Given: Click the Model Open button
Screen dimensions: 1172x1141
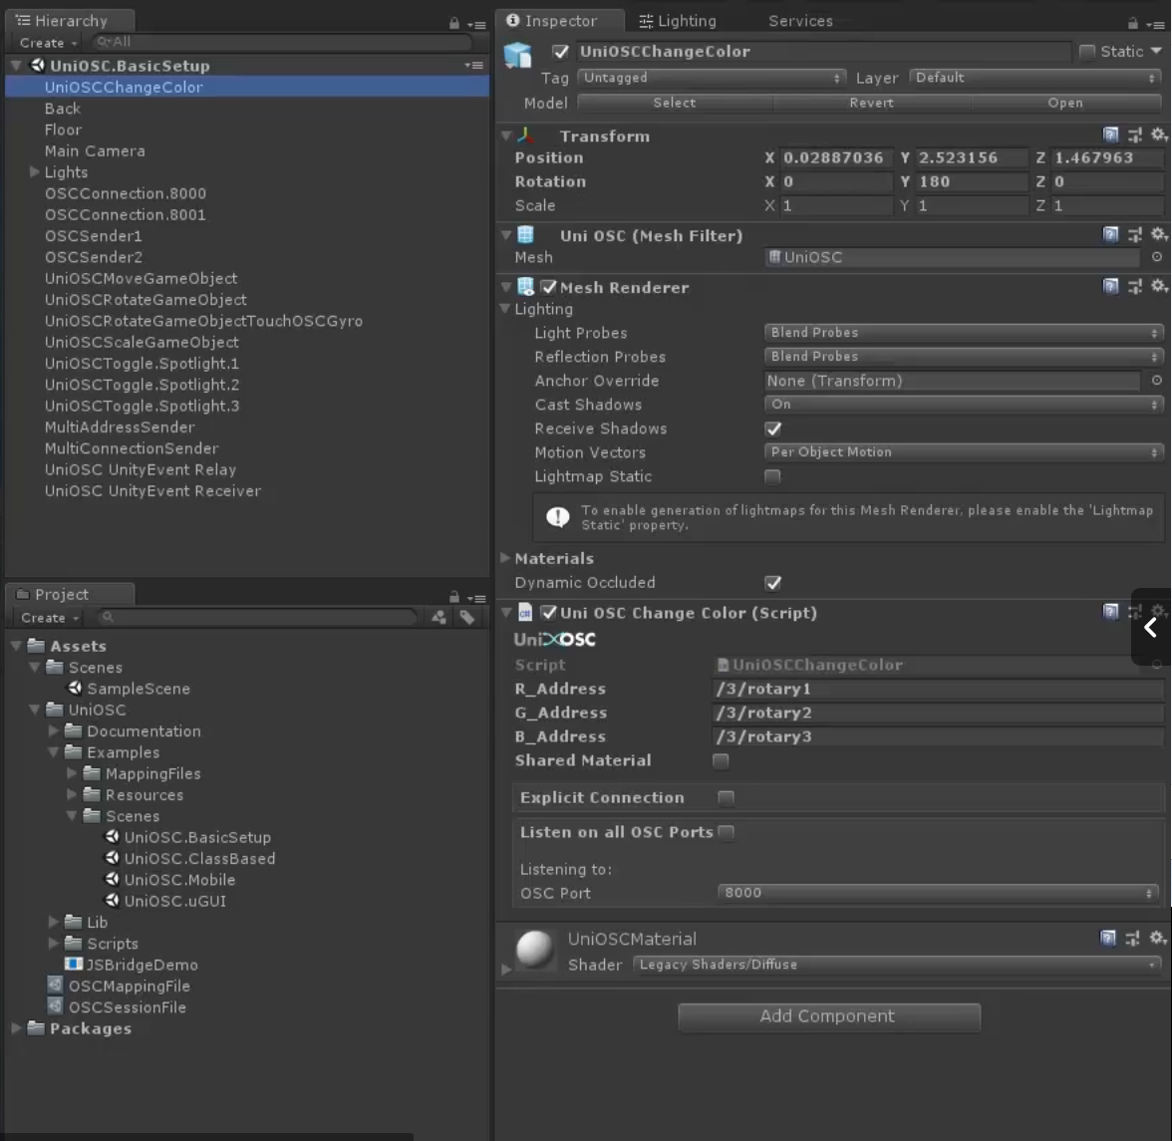Looking at the screenshot, I should [x=1066, y=103].
